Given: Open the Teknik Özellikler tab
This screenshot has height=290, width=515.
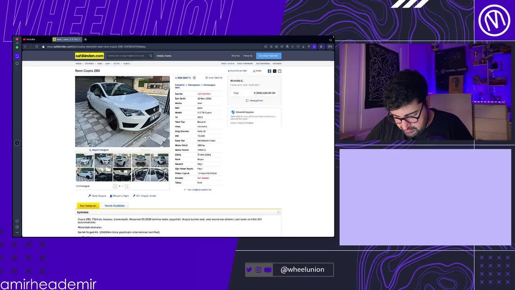Looking at the screenshot, I should click(115, 205).
